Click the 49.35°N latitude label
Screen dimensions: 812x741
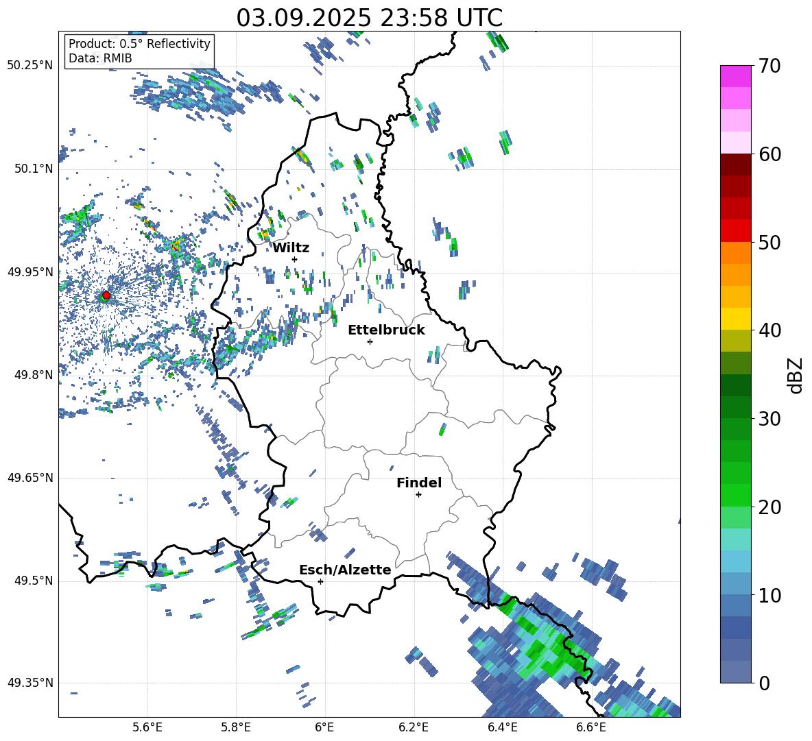tap(30, 683)
